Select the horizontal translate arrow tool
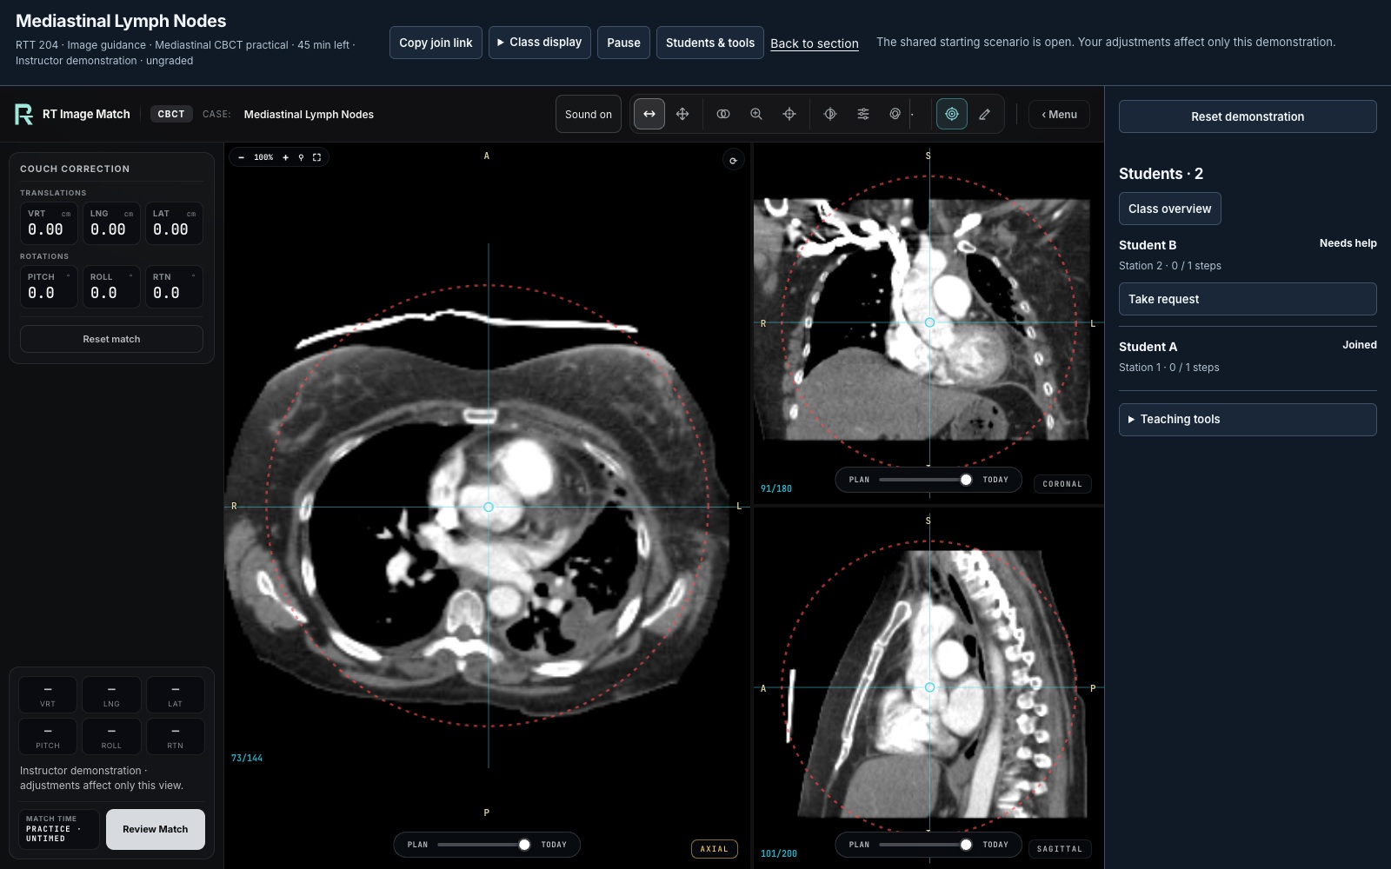This screenshot has width=1391, height=869. [x=649, y=114]
